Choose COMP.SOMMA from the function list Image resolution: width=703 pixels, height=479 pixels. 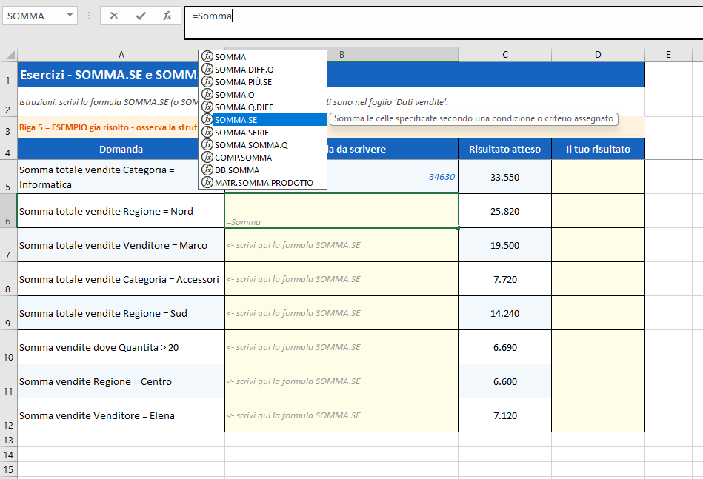pyautogui.click(x=262, y=157)
